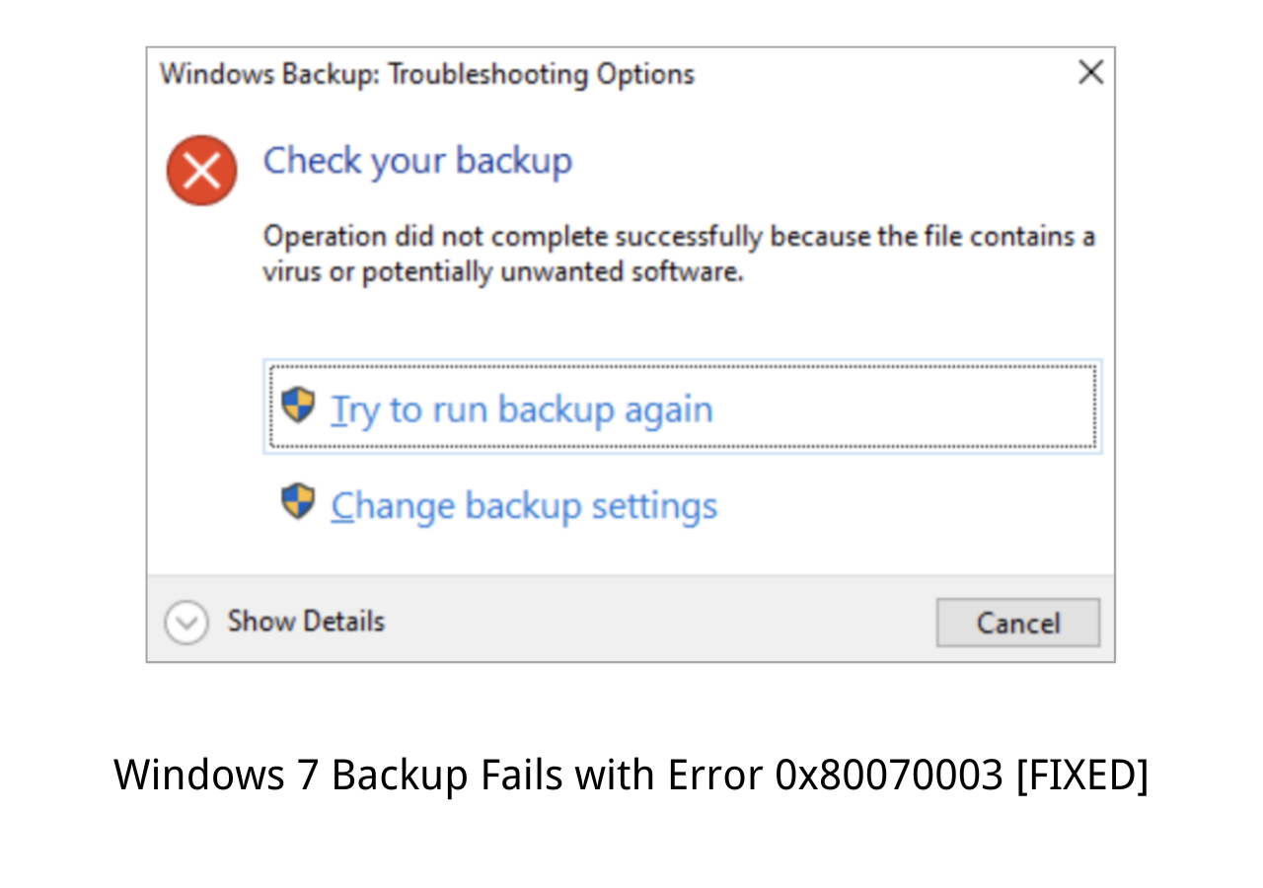1263x888 pixels.
Task: Click the red error X icon
Action: (201, 171)
